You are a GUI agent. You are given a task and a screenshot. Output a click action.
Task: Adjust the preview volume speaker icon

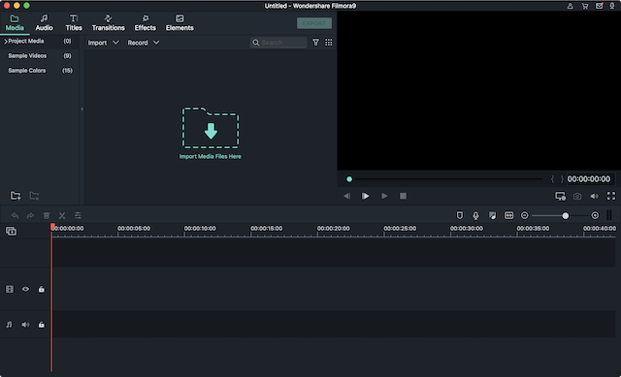point(595,196)
